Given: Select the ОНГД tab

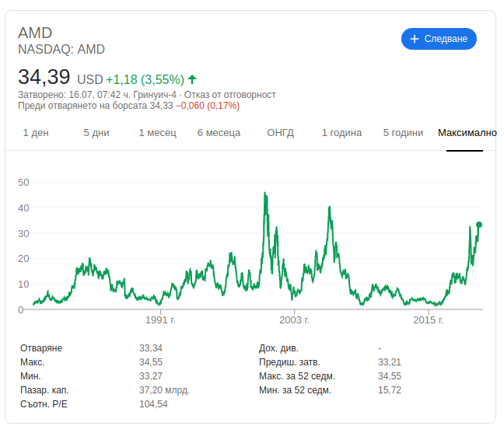Looking at the screenshot, I should coord(280,133).
